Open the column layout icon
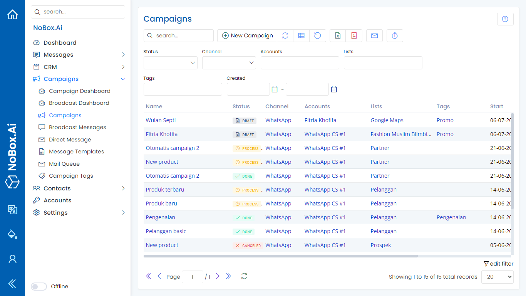The height and width of the screenshot is (296, 526). click(302, 35)
